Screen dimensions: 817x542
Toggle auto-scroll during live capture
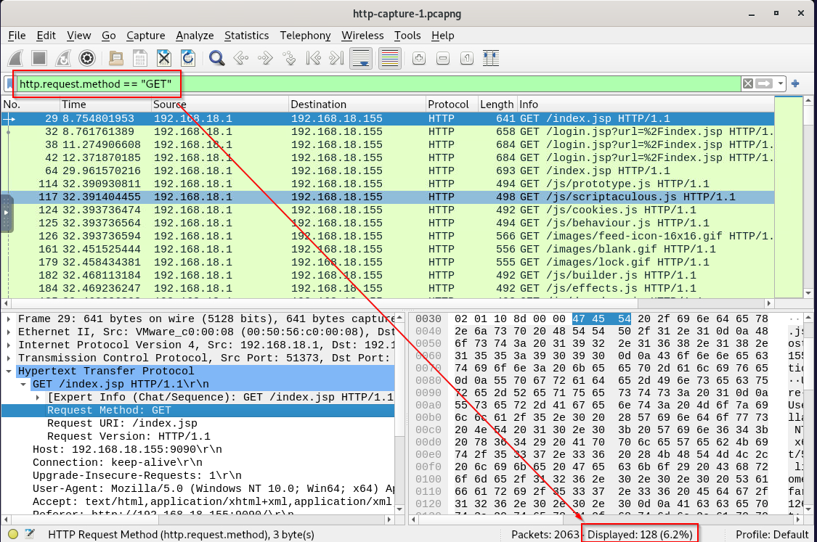361,58
